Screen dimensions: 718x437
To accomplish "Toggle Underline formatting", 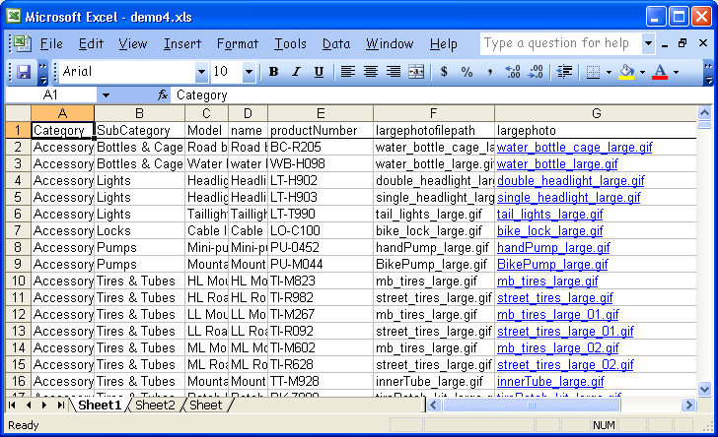I will [x=319, y=72].
